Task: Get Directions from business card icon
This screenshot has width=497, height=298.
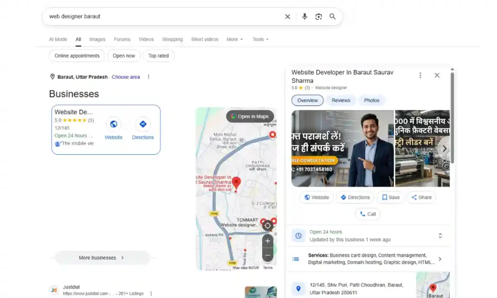Action: 143,124
